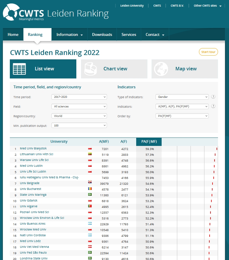The image size is (229, 260).
Task: Open the Time period dropdown
Action: tap(79, 97)
